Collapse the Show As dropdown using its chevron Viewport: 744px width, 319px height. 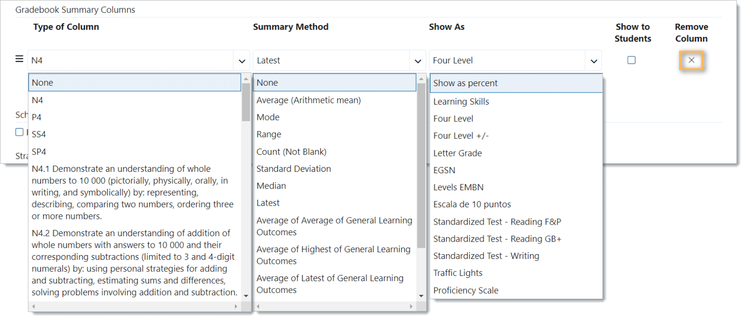(x=594, y=61)
